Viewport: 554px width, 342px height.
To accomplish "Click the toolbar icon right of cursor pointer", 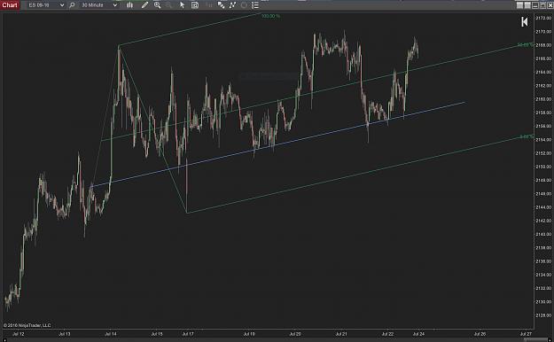I will pos(195,5).
